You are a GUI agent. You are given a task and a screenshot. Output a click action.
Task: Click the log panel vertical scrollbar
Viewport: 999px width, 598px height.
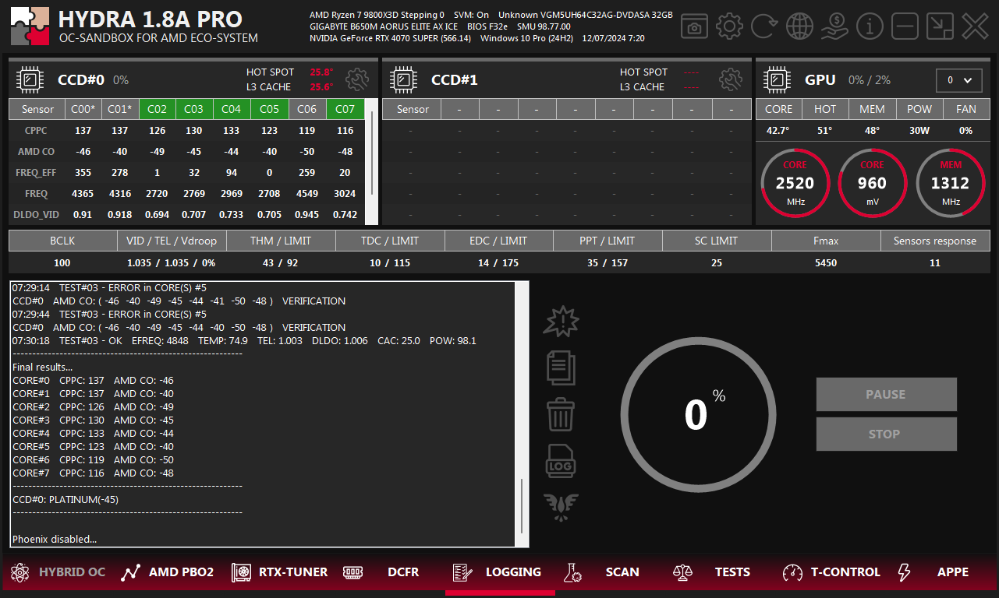tap(522, 502)
